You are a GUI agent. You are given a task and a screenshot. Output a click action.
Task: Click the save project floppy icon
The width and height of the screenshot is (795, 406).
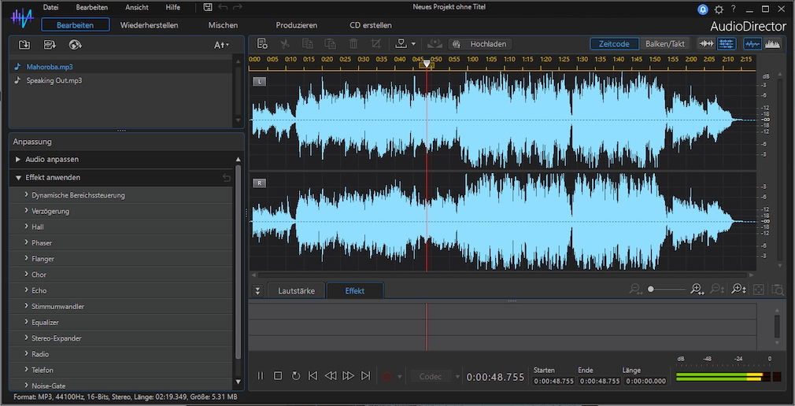pyautogui.click(x=207, y=7)
